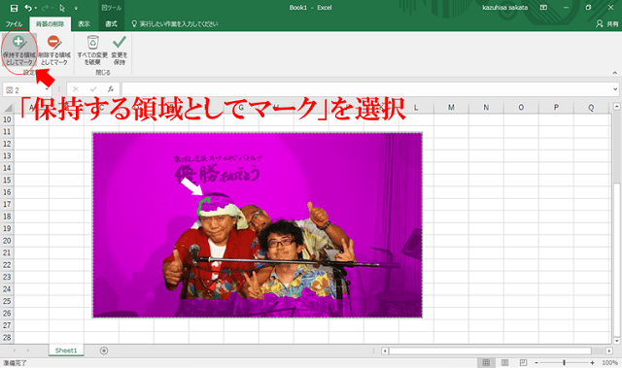The width and height of the screenshot is (622, 368).
Task: Redo the action in quick access toolbar
Action: [44, 8]
